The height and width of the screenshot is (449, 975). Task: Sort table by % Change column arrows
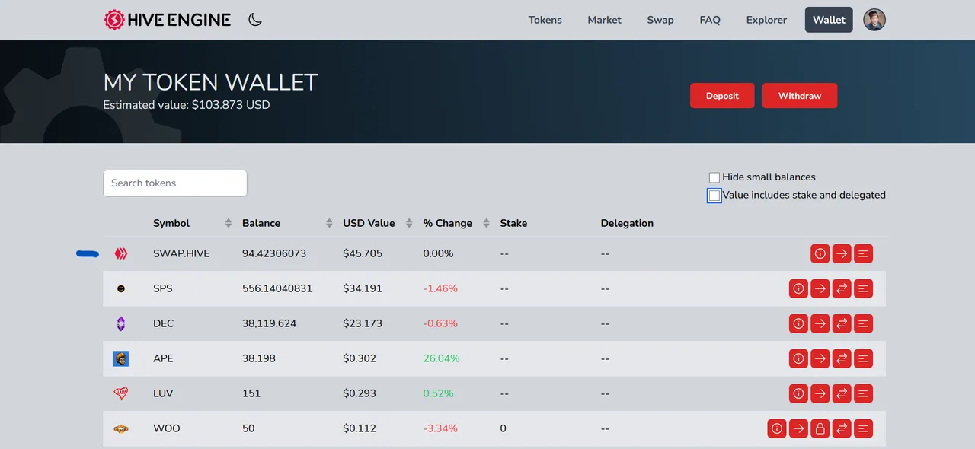(487, 223)
